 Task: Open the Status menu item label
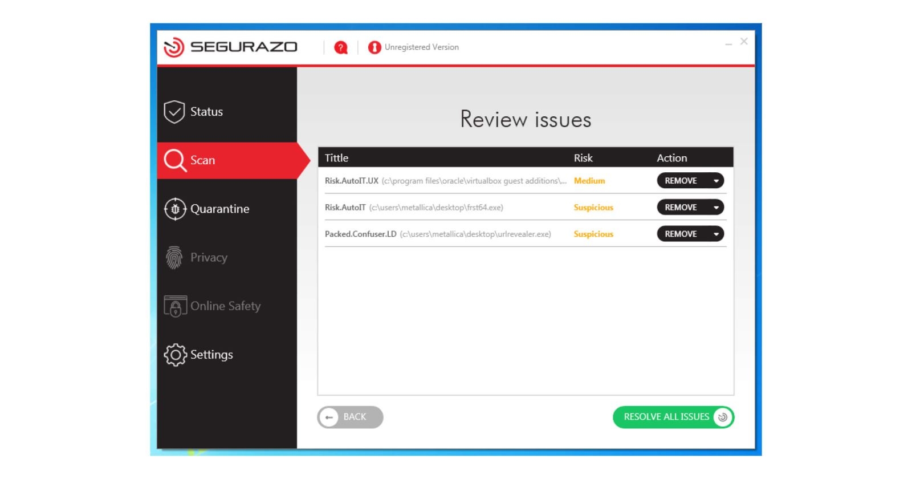click(x=206, y=112)
